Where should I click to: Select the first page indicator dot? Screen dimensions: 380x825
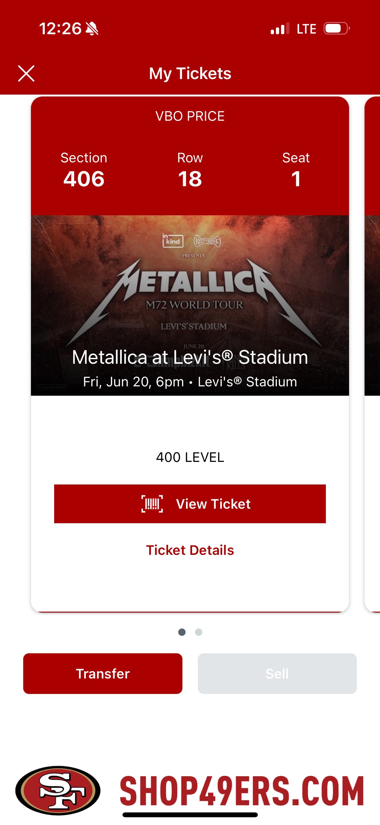pos(182,632)
